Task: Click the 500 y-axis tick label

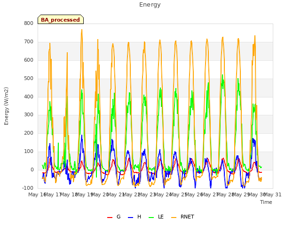Action: coord(29,79)
